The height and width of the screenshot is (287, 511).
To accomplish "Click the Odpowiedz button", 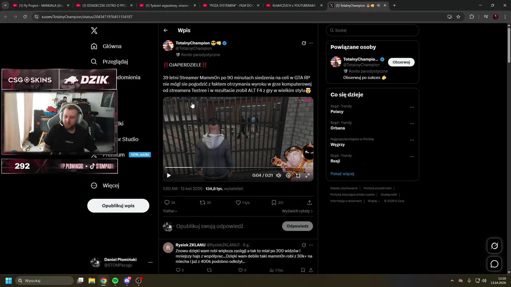I will (x=297, y=226).
